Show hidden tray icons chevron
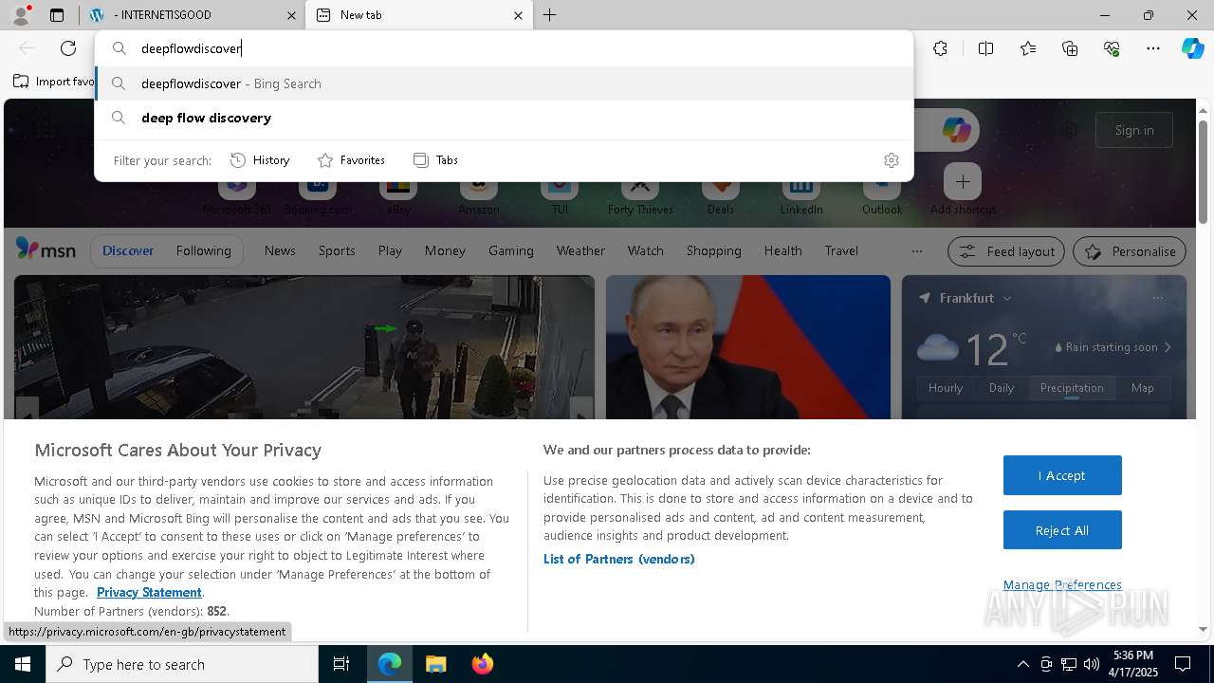The width and height of the screenshot is (1214, 683). [1022, 664]
